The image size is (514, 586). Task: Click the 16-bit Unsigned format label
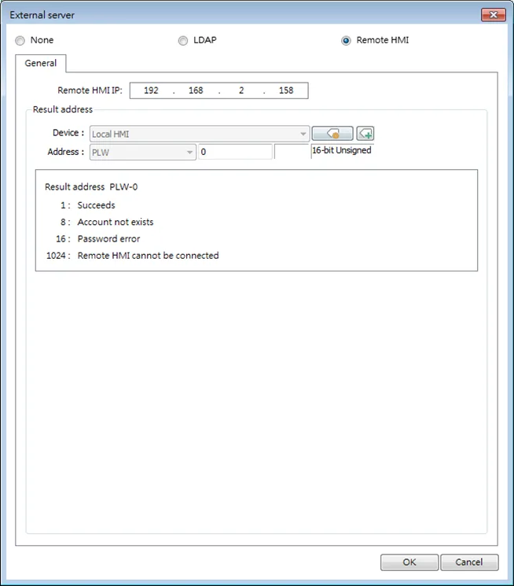(342, 150)
